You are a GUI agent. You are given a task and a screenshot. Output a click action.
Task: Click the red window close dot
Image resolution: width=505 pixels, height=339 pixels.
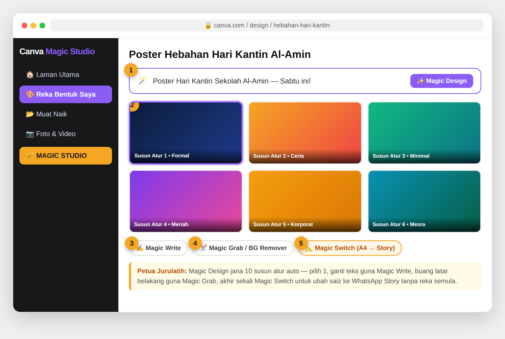24,26
